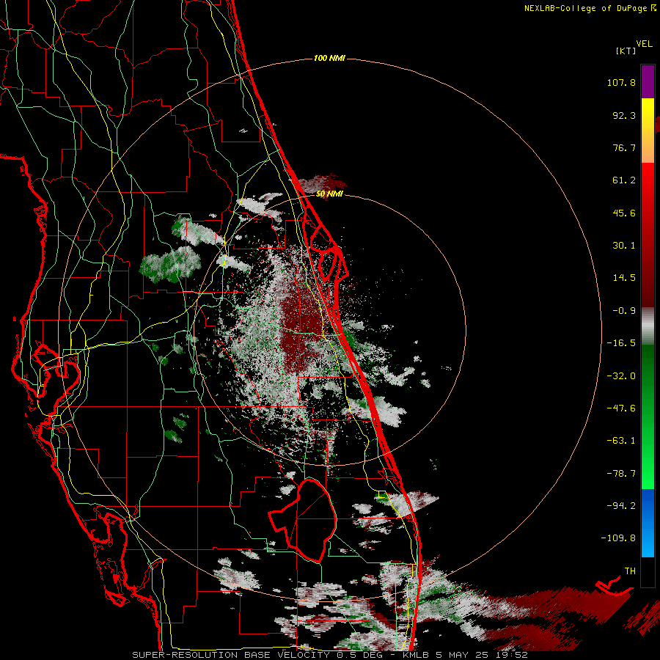Click the 76.7 legend value

click(x=624, y=147)
